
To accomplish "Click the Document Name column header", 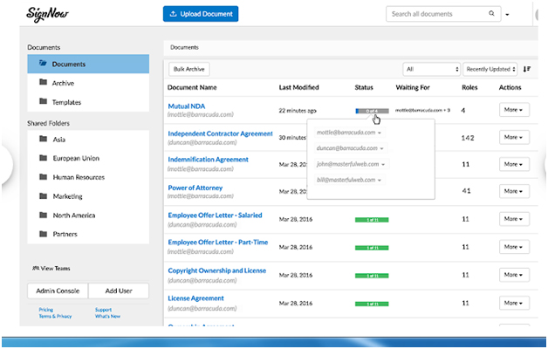I will (192, 87).
